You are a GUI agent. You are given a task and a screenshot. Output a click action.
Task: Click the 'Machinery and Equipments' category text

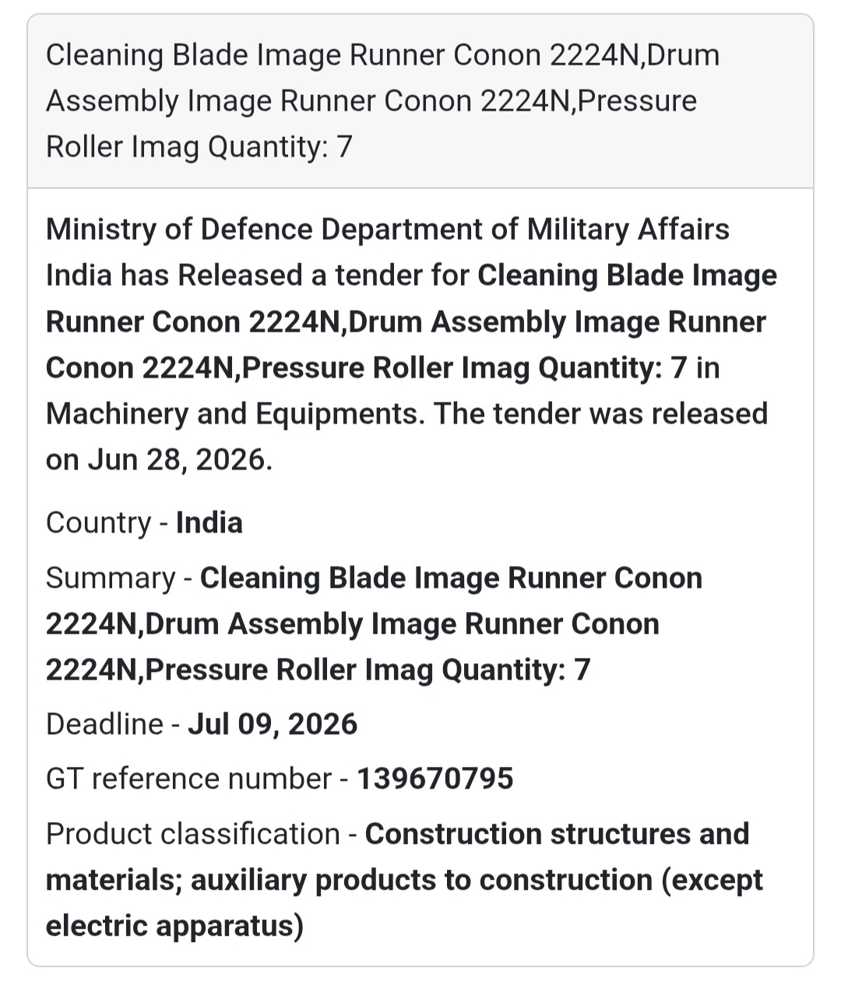coord(235,413)
